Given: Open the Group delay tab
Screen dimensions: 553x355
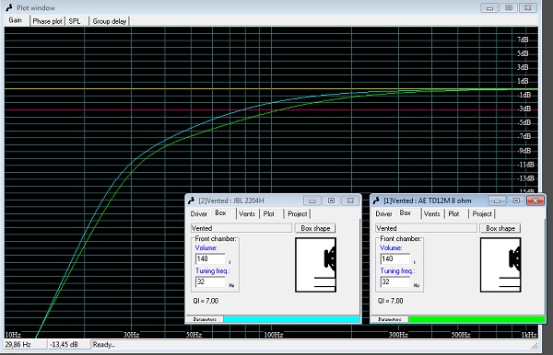Looking at the screenshot, I should coord(110,21).
